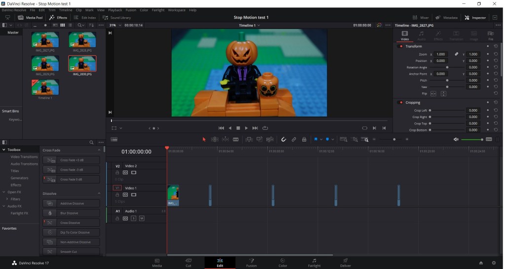The image size is (505, 269).
Task: Show the Mixer panel
Action: pyautogui.click(x=421, y=18)
